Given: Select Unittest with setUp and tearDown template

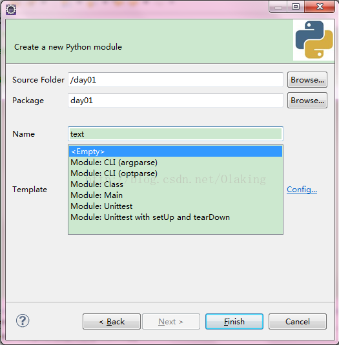Looking at the screenshot, I should 176,217.
